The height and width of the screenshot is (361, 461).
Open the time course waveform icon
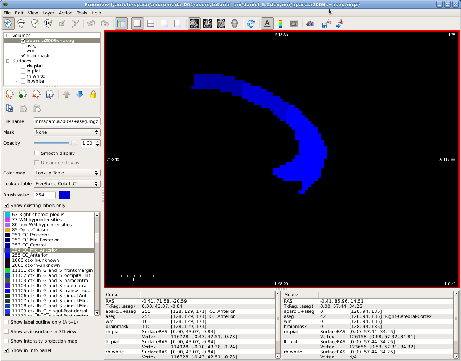pyautogui.click(x=294, y=24)
